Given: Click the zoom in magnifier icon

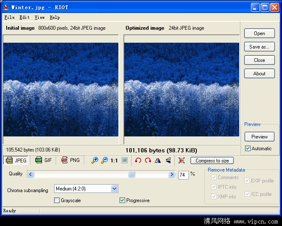Looking at the screenshot, I should click(x=95, y=160).
